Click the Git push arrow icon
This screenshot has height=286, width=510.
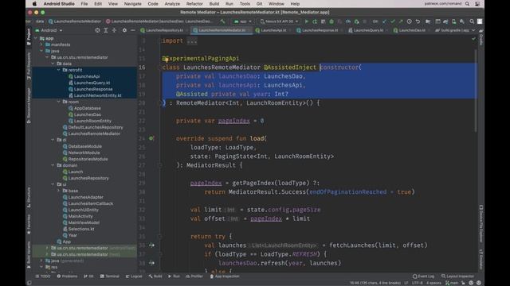coord(401,21)
